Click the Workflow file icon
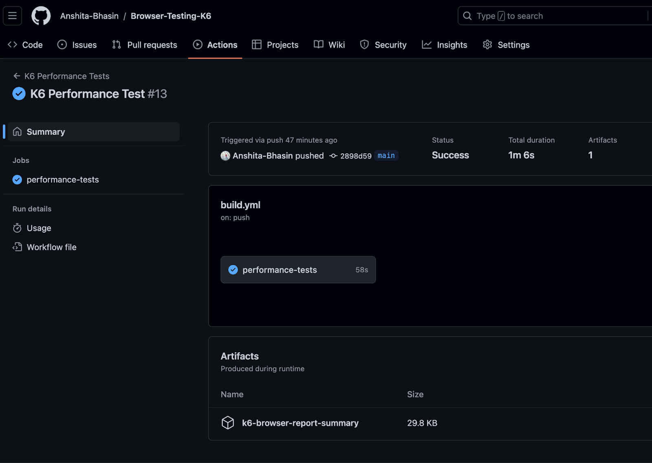 tap(17, 247)
